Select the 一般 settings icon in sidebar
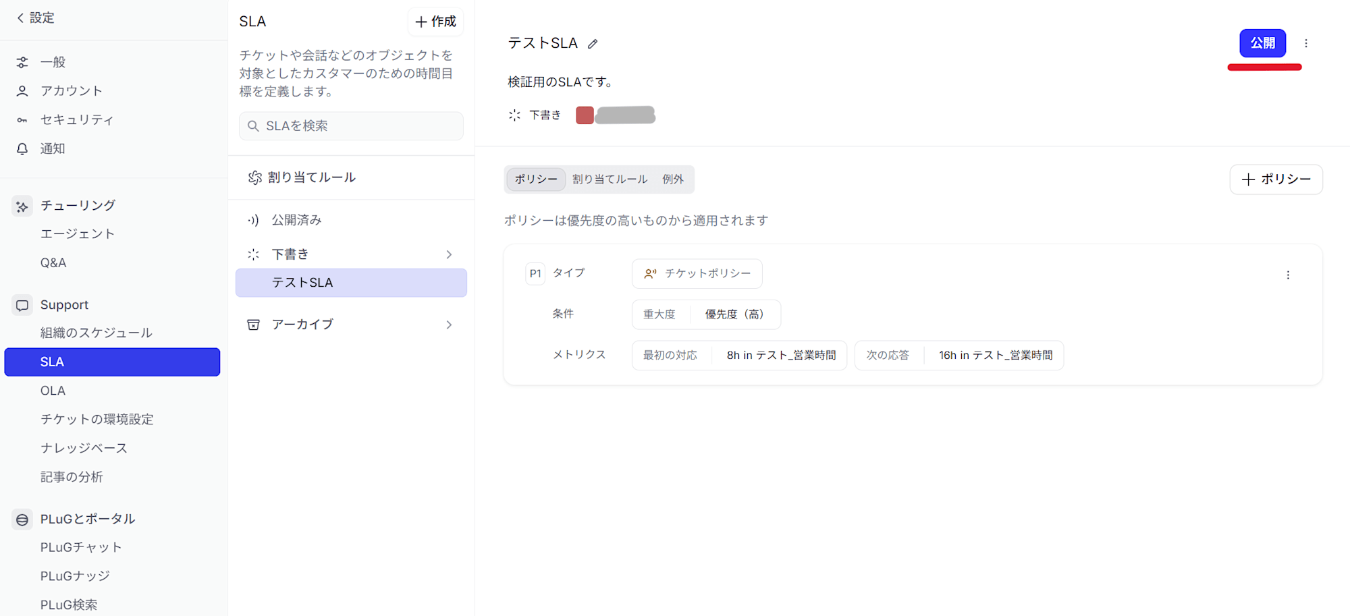 (x=22, y=61)
